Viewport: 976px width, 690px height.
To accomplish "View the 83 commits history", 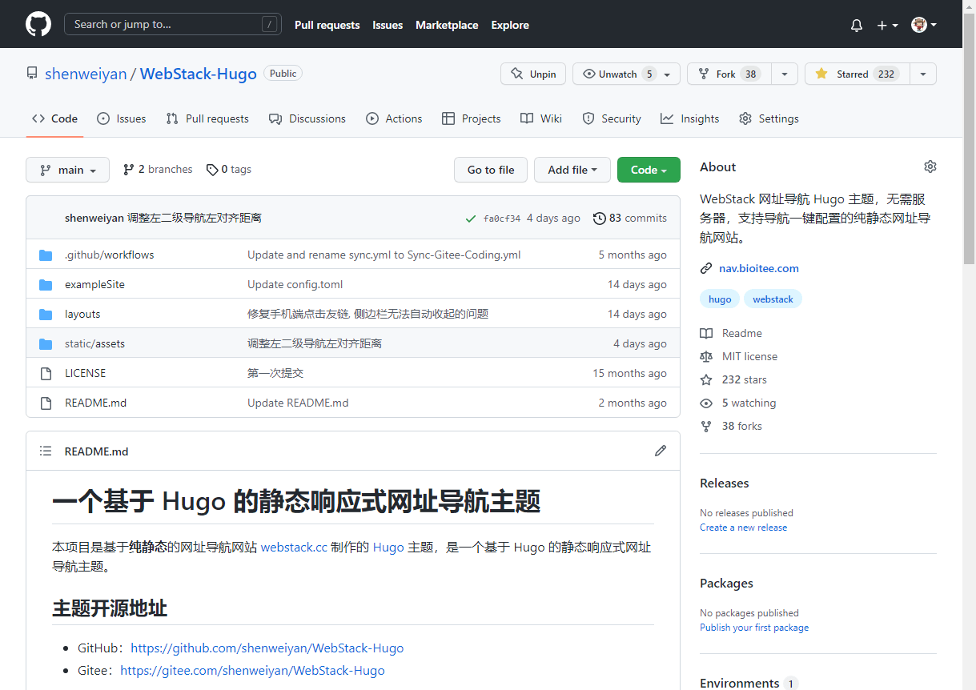I will pos(629,218).
